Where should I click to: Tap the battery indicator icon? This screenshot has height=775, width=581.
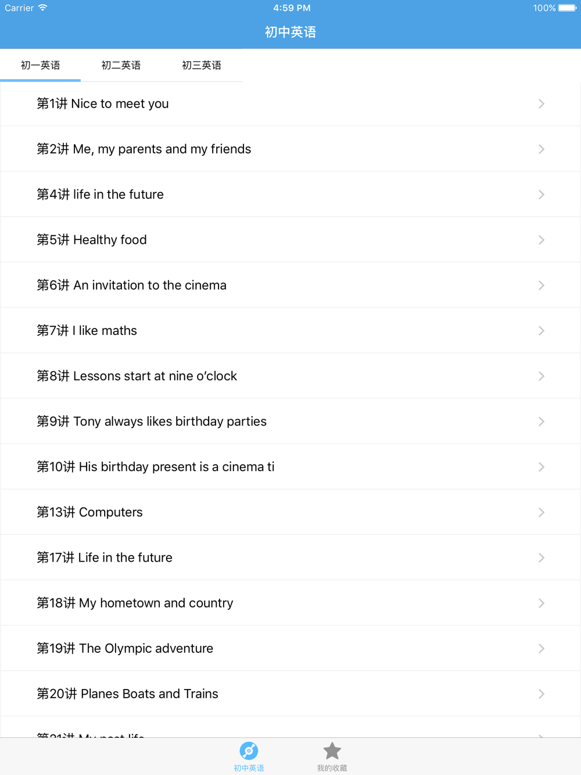coord(567,8)
